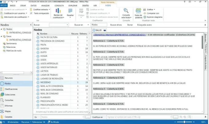Open the Buscar en dropdown arrow

(88, 25)
